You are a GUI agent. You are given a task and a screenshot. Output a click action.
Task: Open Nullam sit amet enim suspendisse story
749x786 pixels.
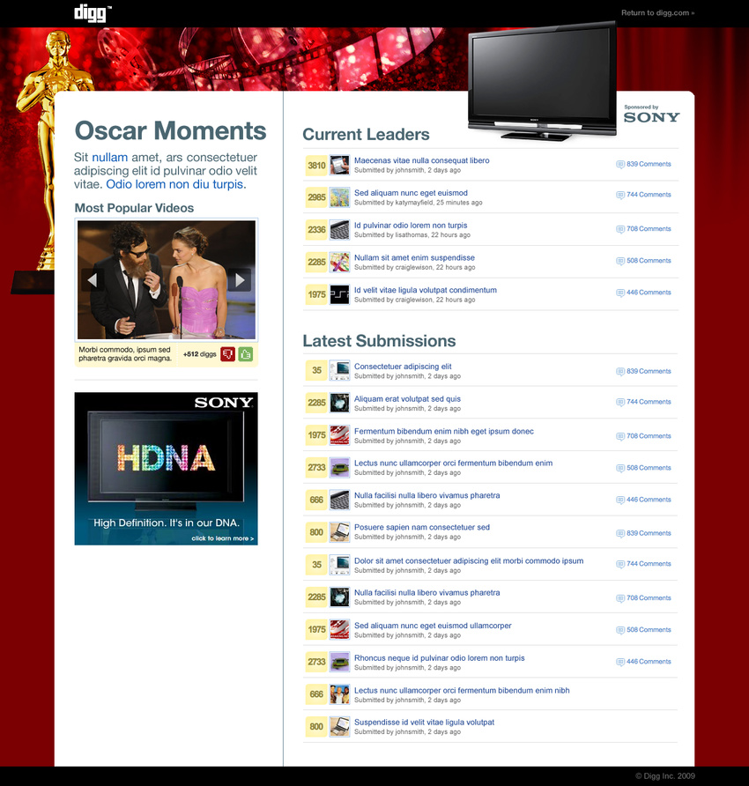pos(414,257)
